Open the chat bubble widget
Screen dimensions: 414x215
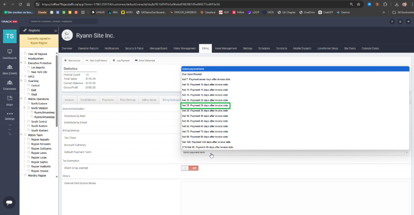(9, 203)
